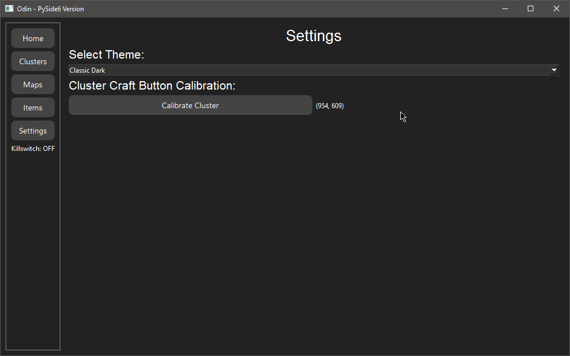Switch to the Maps page
Viewport: 570px width, 356px height.
click(33, 84)
